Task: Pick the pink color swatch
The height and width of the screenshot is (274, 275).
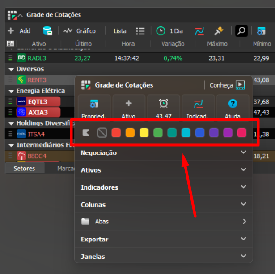Action: click(x=241, y=132)
